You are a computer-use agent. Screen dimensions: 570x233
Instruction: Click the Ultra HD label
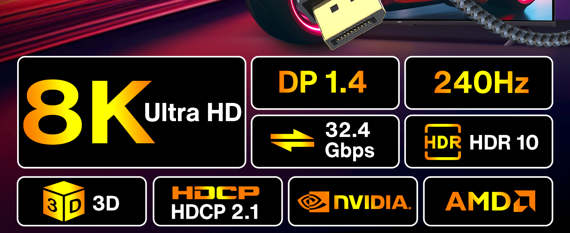(x=193, y=113)
